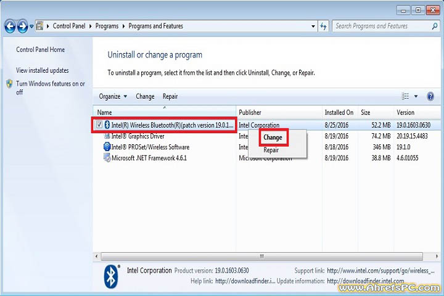The image size is (444, 296).
Task: Click the 52.2 MB size cell
Action: click(381, 125)
